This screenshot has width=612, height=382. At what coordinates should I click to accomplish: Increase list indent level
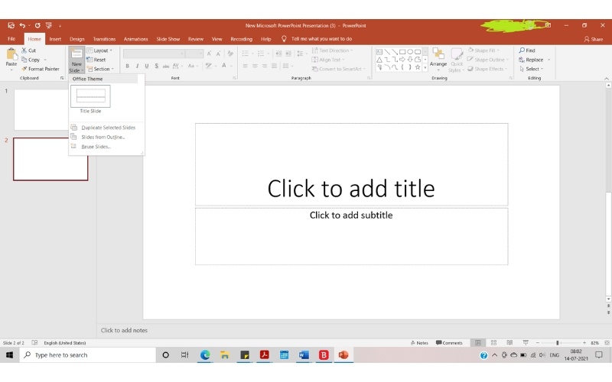click(x=288, y=53)
